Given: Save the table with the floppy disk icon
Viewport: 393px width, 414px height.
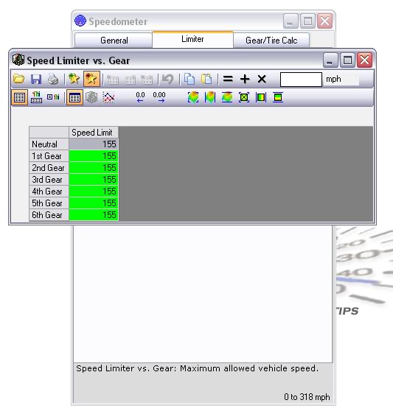Looking at the screenshot, I should coord(36,79).
